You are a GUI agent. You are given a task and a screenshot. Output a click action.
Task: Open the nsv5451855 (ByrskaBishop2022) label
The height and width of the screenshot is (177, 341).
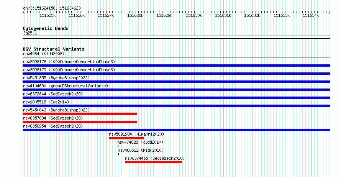[56, 78]
